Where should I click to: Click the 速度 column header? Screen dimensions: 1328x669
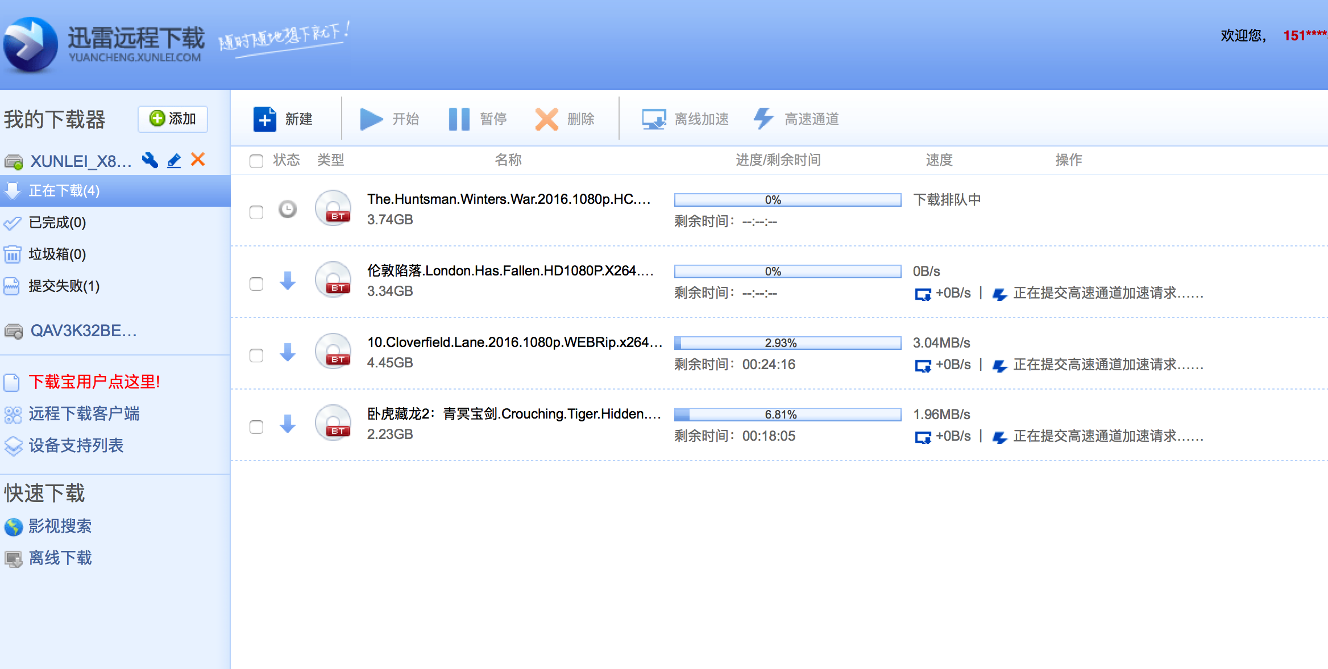point(939,160)
